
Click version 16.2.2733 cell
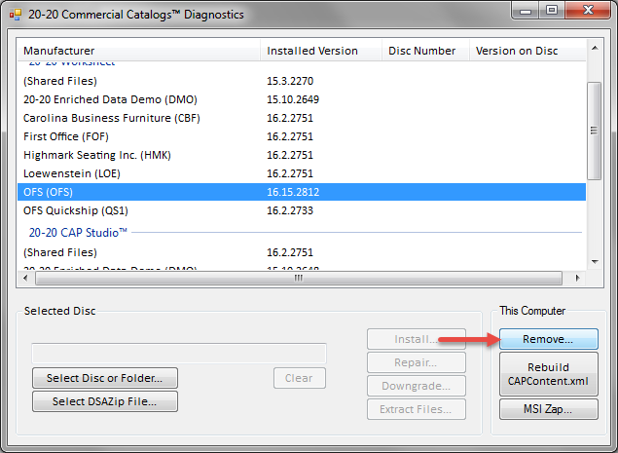pos(290,210)
